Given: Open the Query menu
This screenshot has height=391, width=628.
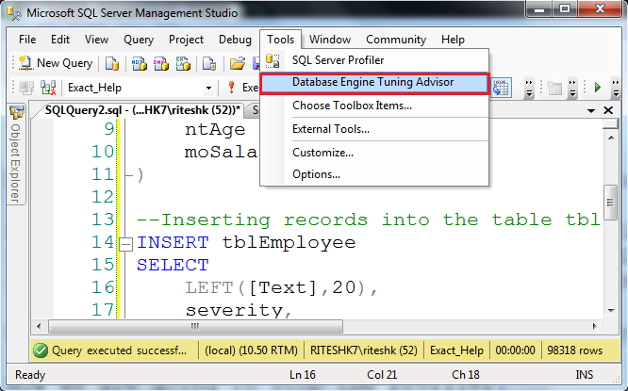Looking at the screenshot, I should pyautogui.click(x=139, y=40).
